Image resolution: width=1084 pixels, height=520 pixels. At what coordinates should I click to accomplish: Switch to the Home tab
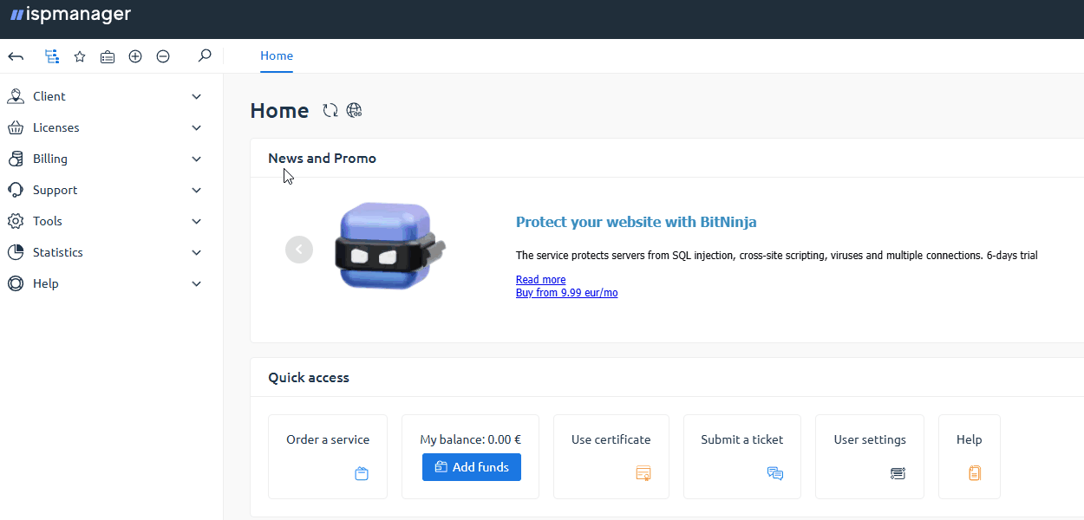[277, 56]
